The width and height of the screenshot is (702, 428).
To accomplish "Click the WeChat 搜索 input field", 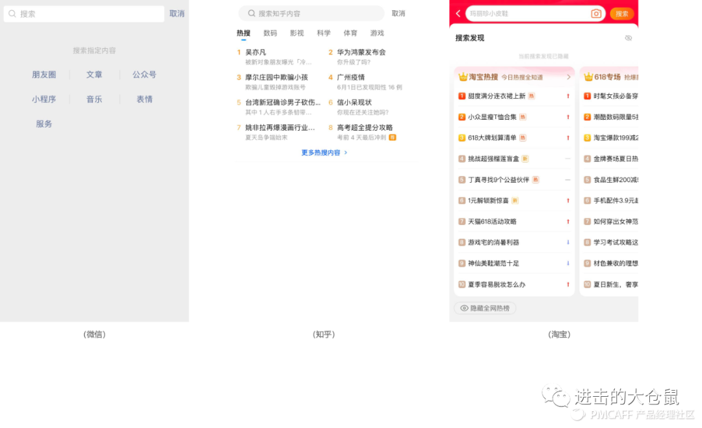I will [x=84, y=14].
